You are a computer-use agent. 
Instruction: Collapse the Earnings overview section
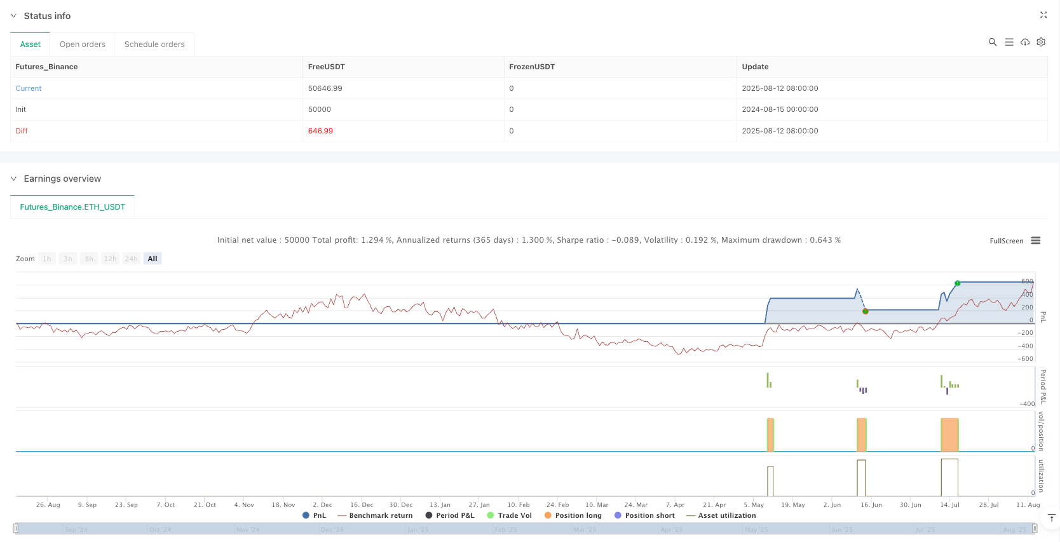(x=13, y=179)
